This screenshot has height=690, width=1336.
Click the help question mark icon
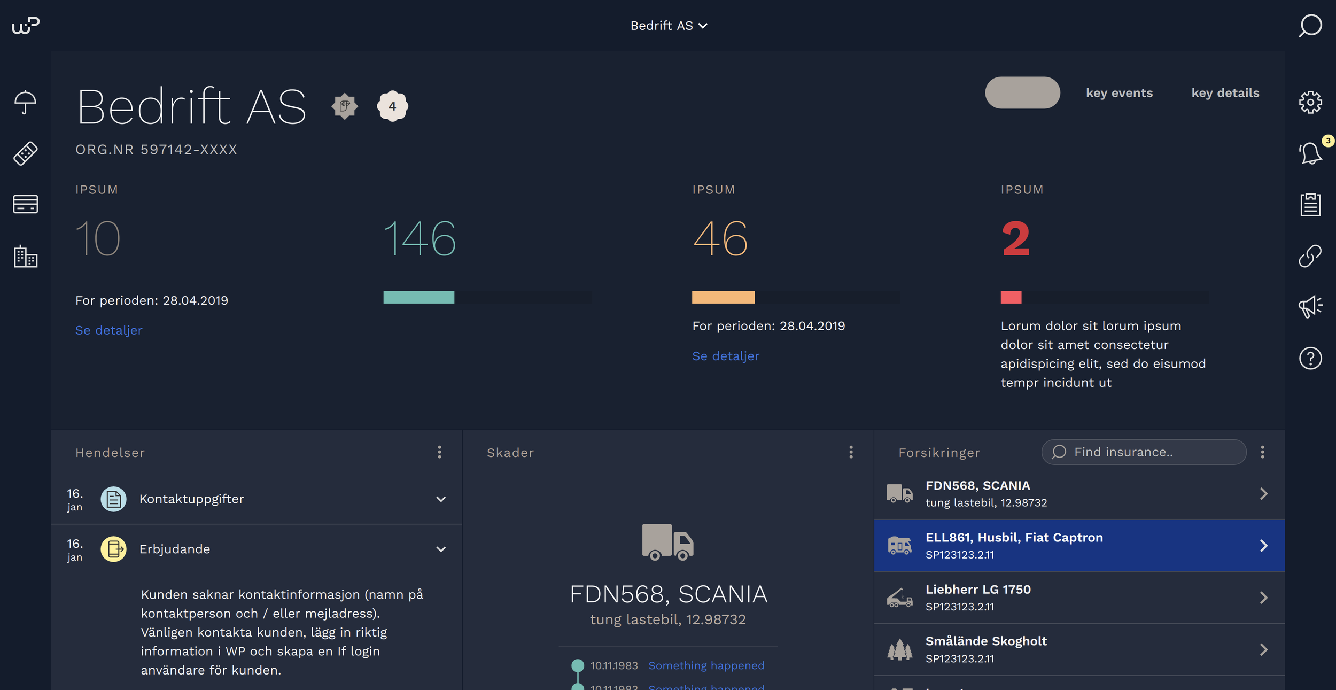(1310, 358)
